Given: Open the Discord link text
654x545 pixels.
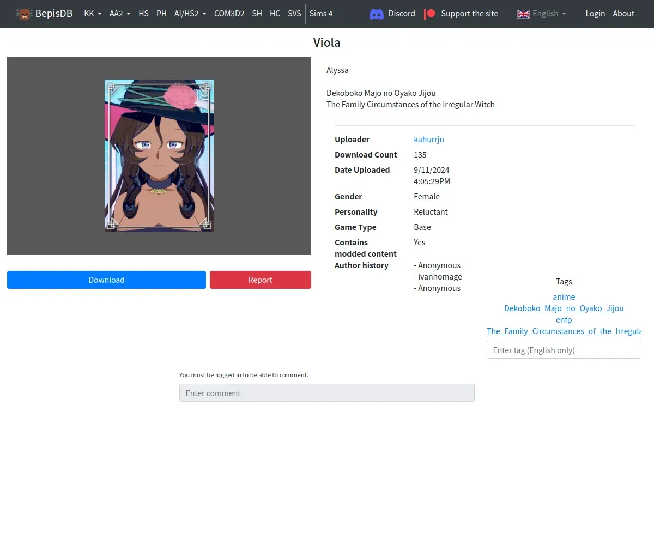Looking at the screenshot, I should pos(402,14).
